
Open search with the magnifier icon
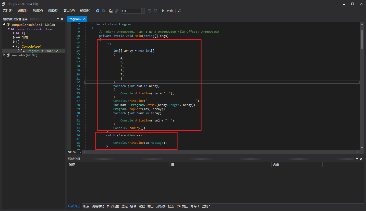(x=180, y=11)
